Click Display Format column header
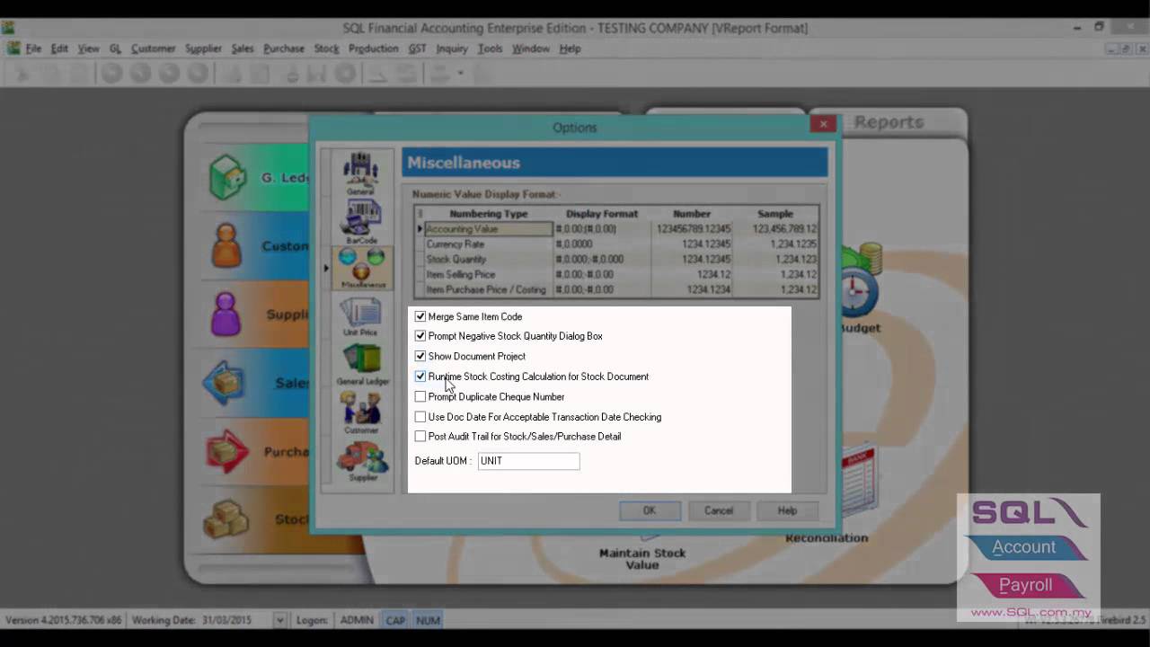1150x647 pixels. click(601, 214)
